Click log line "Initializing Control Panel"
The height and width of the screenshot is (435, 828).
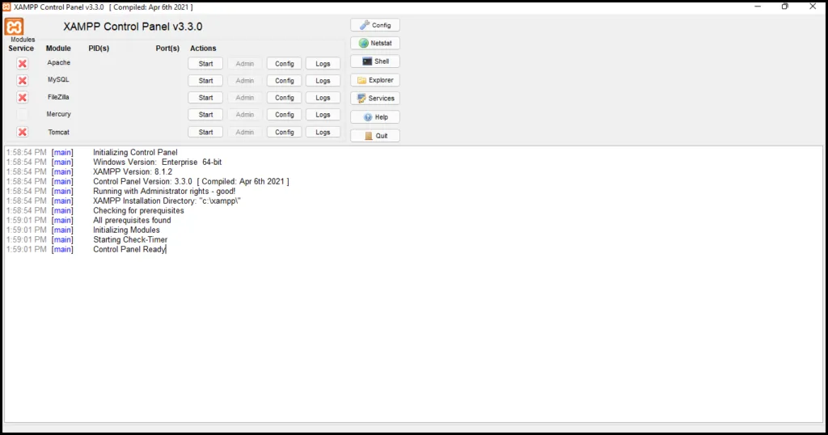(x=135, y=152)
